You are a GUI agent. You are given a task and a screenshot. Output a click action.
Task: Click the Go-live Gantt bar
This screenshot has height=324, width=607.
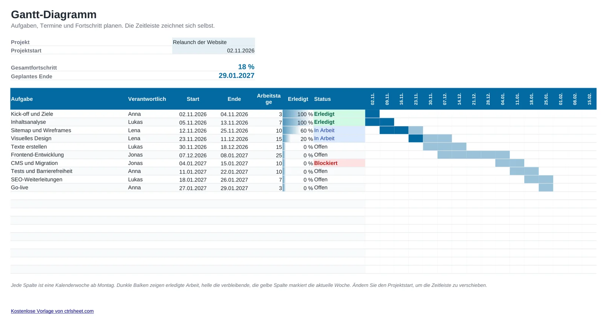pos(546,188)
